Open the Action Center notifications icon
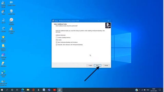The height and width of the screenshot is (92, 164). tap(160, 90)
